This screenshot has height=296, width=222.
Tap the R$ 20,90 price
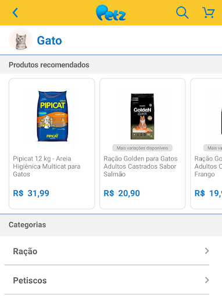121,193
